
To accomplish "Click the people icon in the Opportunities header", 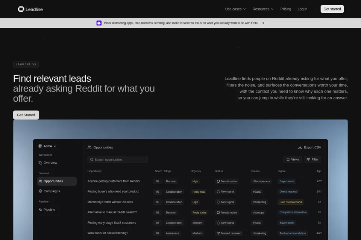I will (x=89, y=147).
